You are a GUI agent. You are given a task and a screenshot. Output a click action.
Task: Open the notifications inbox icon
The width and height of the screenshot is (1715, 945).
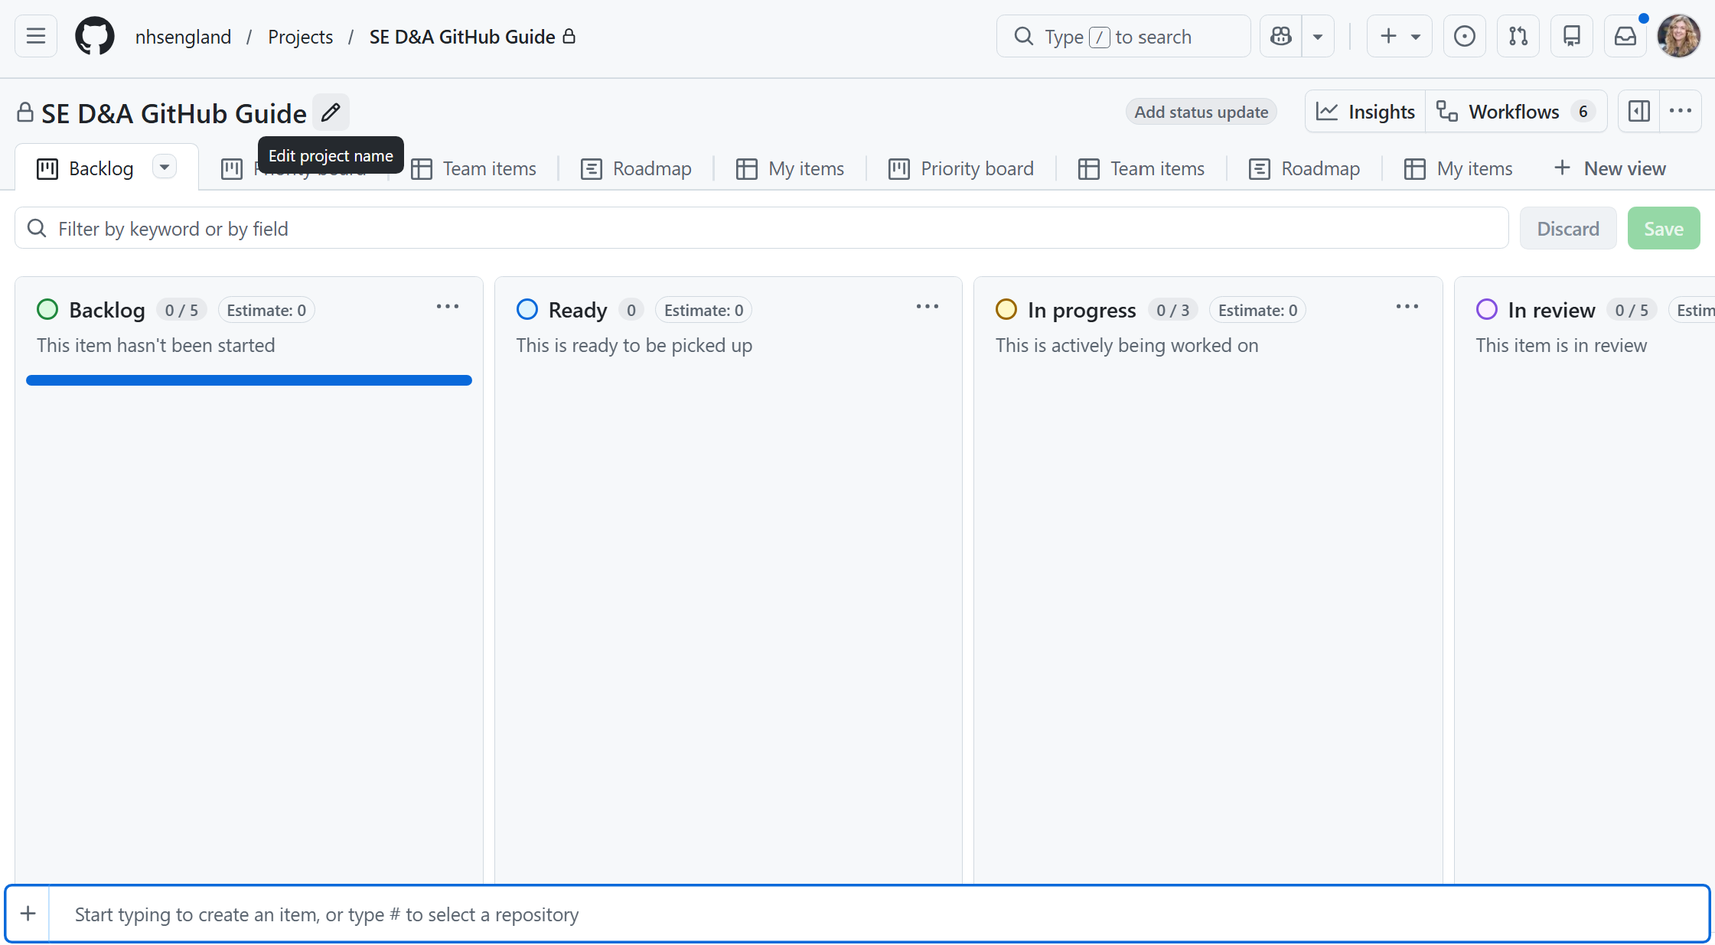pyautogui.click(x=1625, y=36)
